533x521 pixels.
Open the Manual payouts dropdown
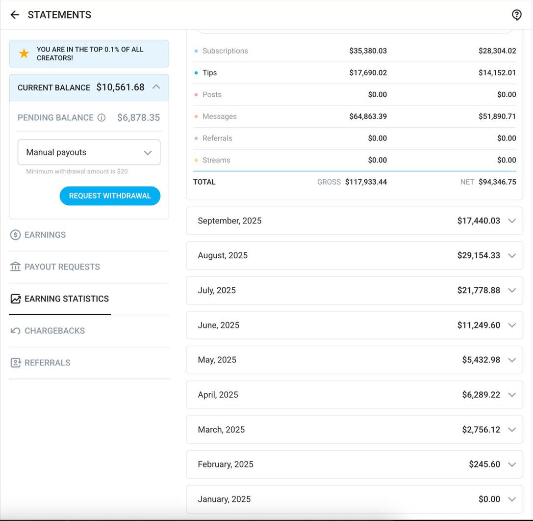point(89,152)
